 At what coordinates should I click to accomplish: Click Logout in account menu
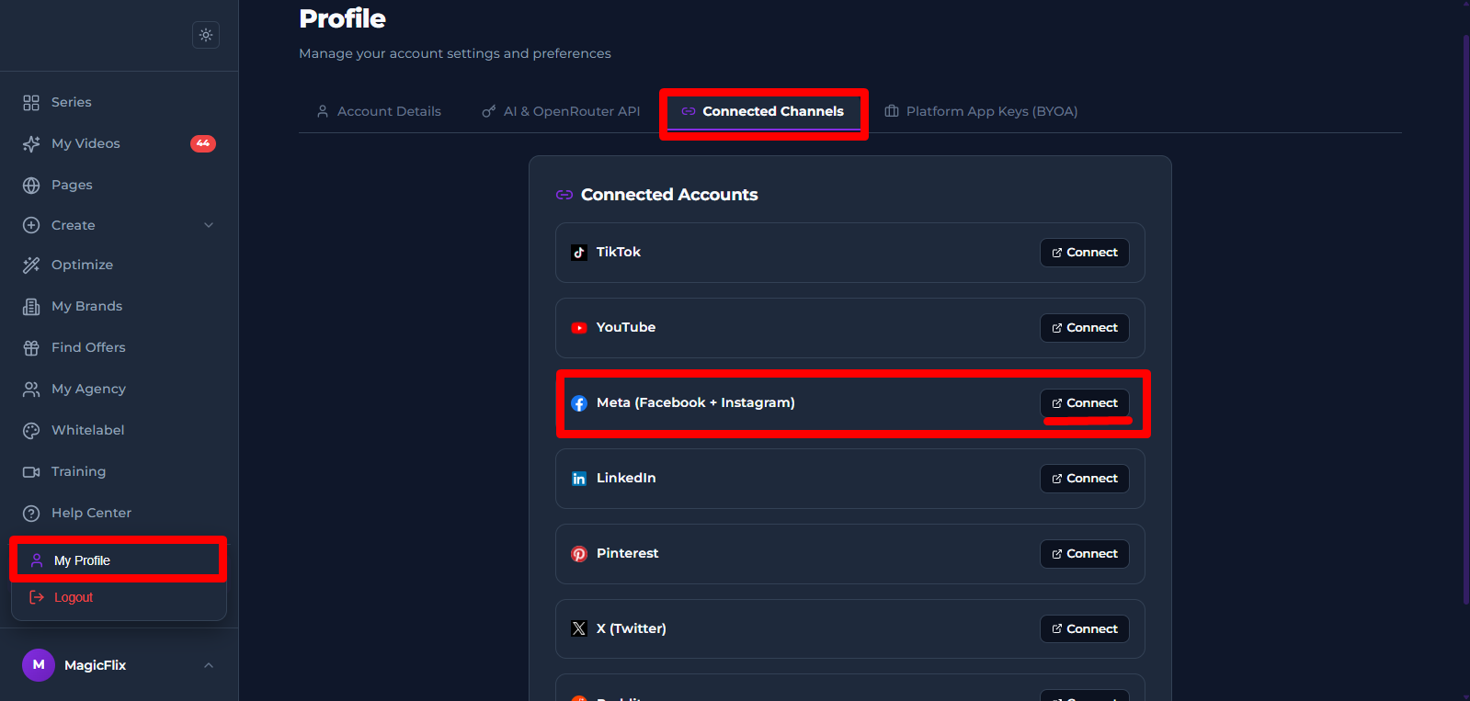point(119,597)
